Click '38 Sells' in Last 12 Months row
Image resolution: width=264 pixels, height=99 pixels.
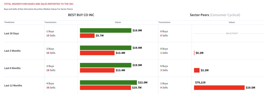coord(51,88)
